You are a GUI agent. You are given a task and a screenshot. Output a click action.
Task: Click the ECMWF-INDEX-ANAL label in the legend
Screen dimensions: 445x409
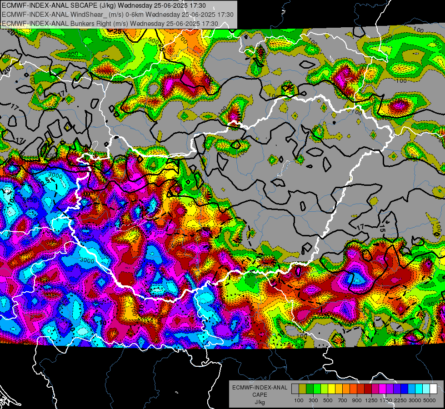tap(260, 388)
